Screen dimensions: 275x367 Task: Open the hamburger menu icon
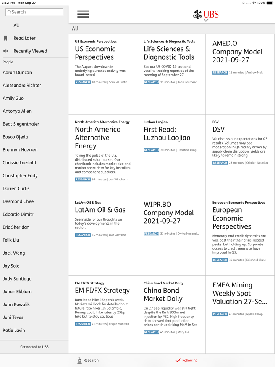[x=83, y=14]
